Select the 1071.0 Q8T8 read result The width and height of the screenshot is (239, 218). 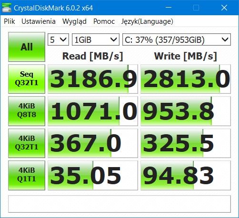(x=93, y=111)
